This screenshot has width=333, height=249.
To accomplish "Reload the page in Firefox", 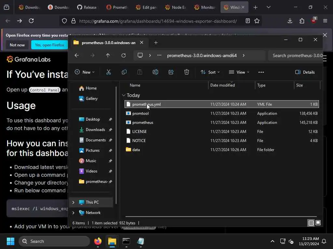I will [x=31, y=21].
